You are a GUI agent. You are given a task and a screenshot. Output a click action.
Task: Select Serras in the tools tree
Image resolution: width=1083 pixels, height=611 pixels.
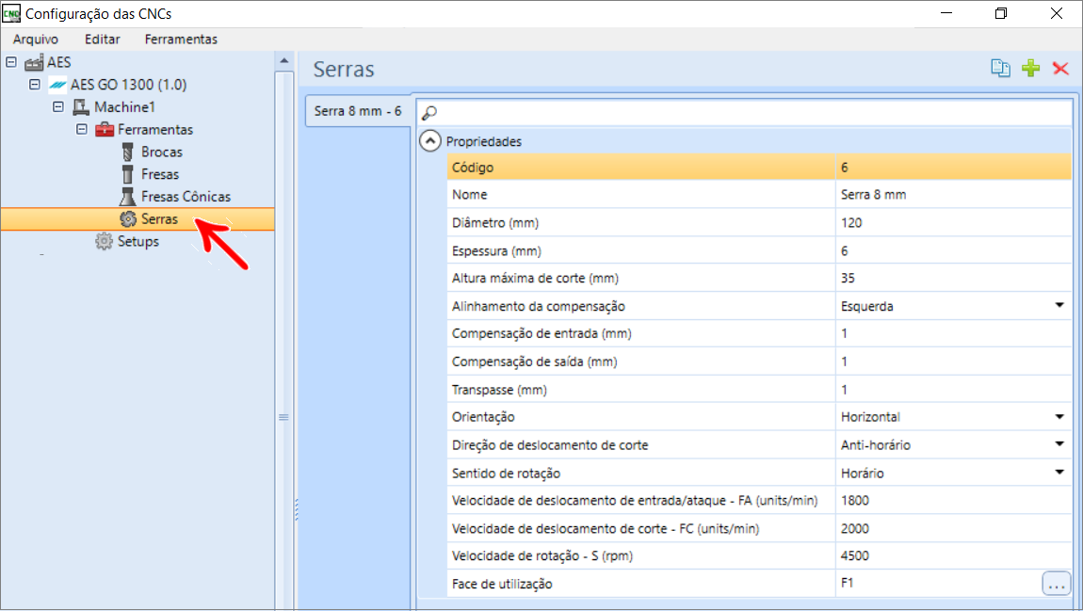(159, 218)
